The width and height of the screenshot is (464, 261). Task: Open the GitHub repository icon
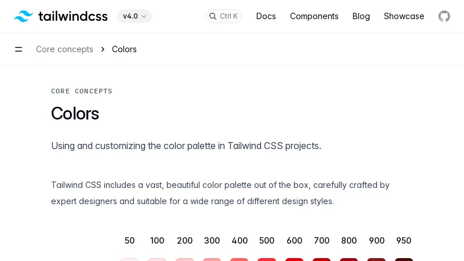[444, 16]
